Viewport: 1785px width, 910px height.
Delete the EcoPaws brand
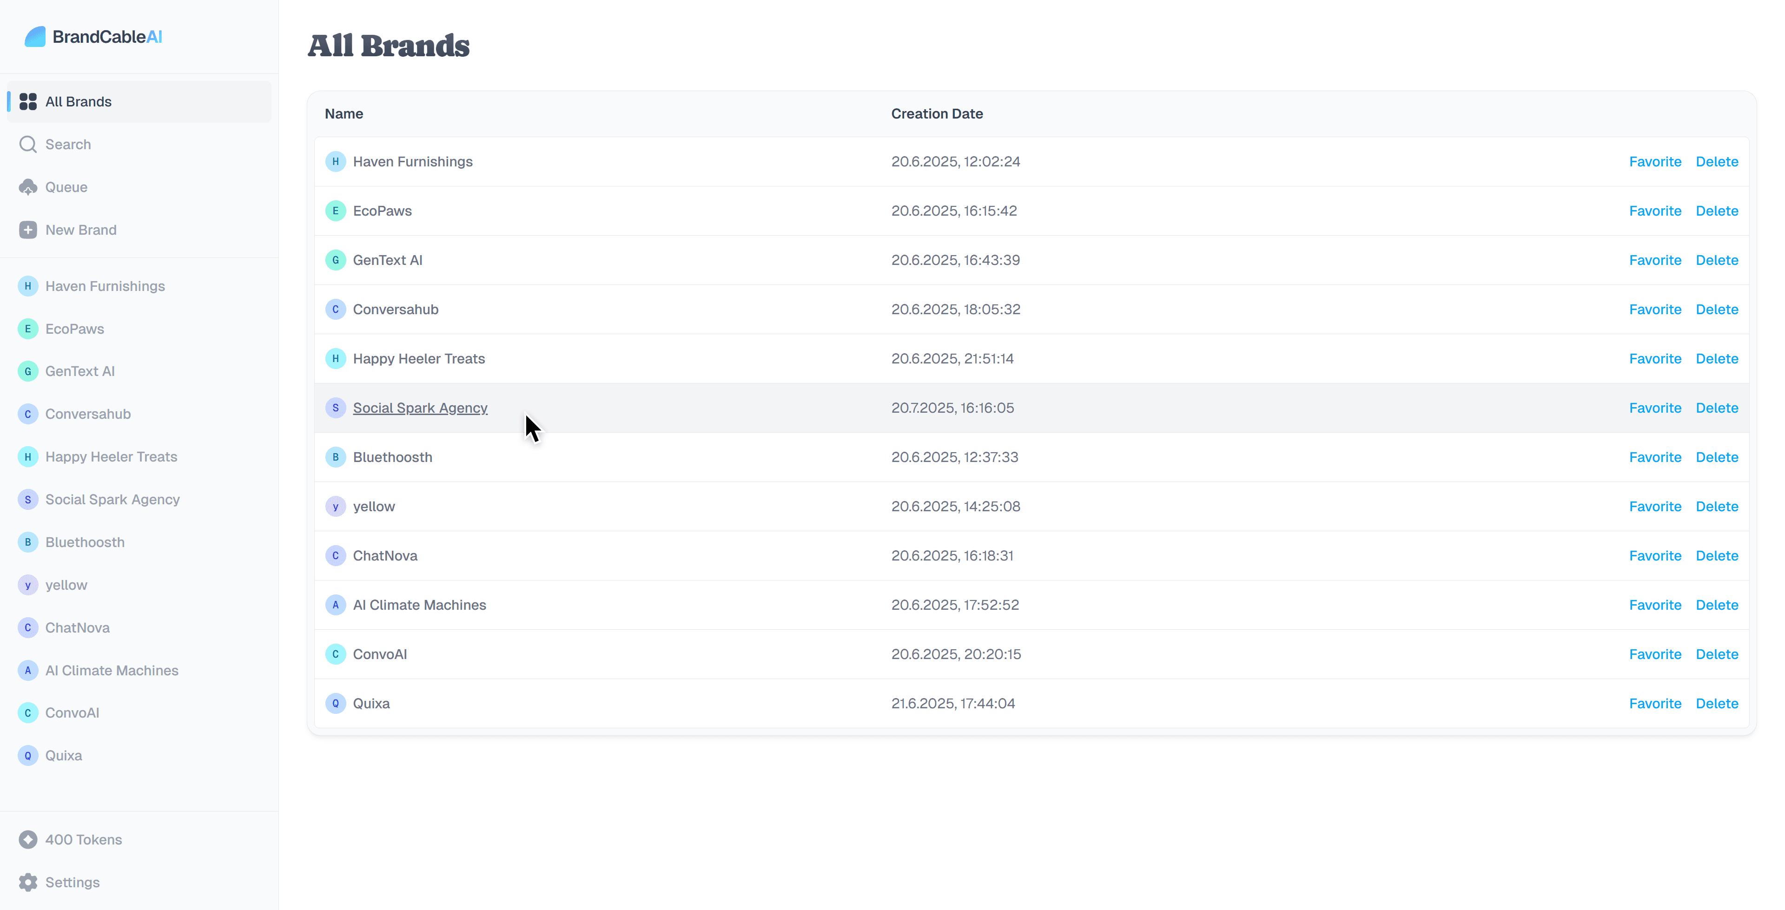[1716, 211]
